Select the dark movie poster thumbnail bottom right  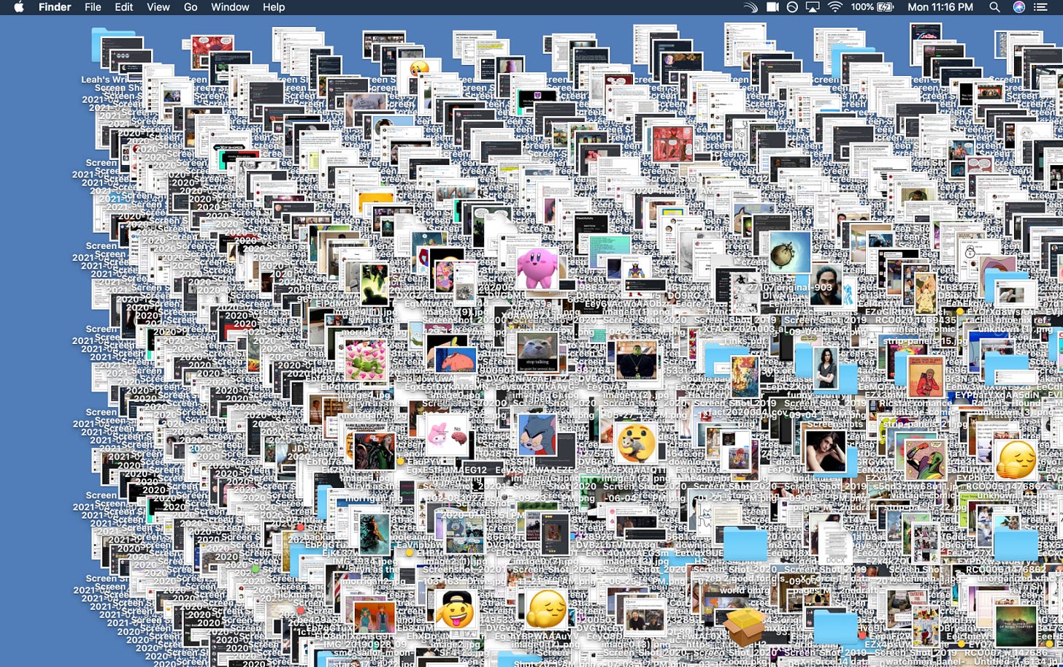click(x=1016, y=626)
